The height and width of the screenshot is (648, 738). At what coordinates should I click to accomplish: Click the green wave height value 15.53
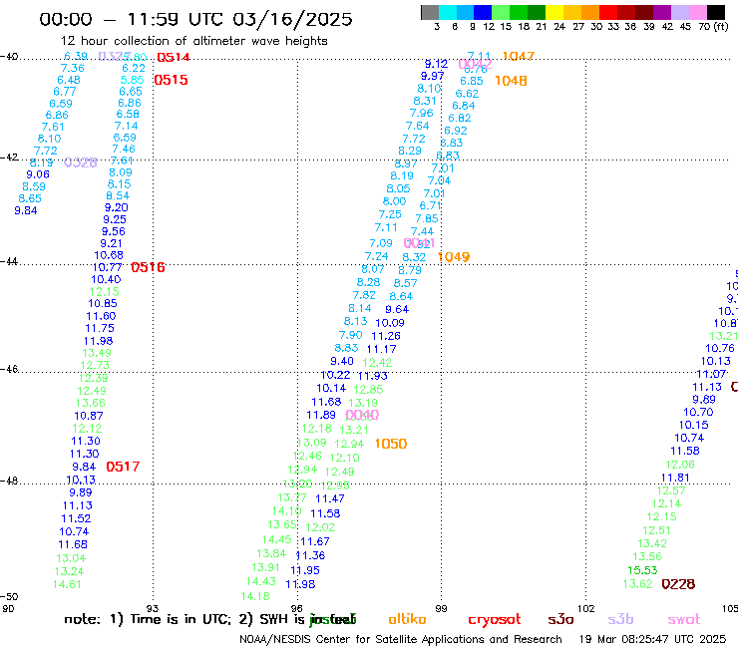point(642,570)
